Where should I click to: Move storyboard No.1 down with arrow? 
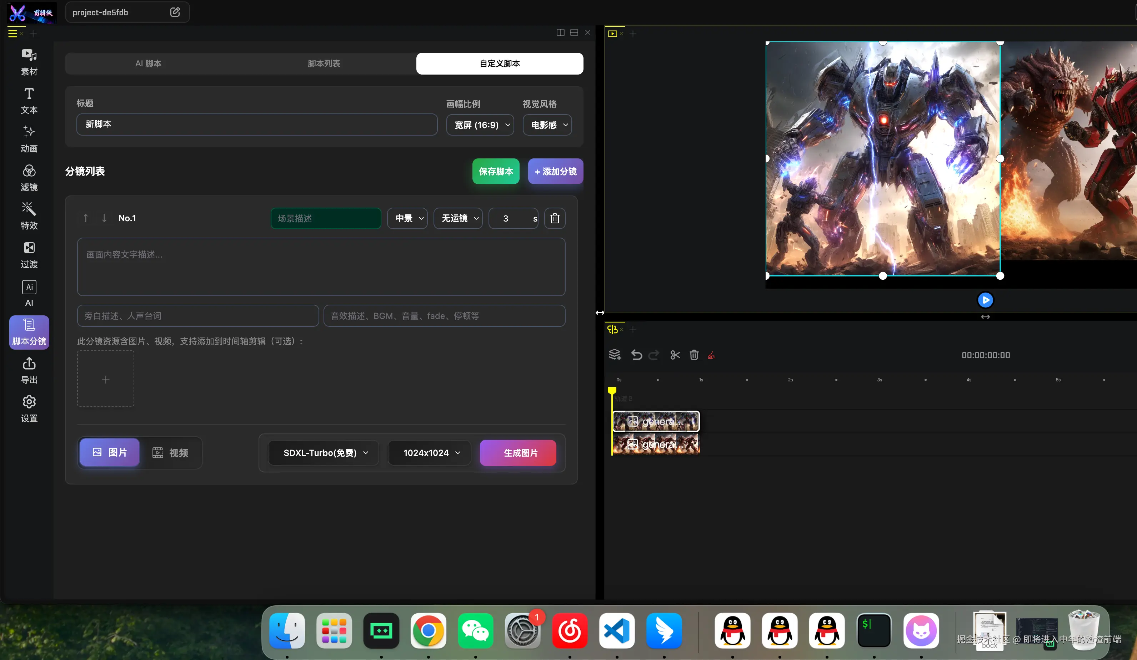pos(104,218)
